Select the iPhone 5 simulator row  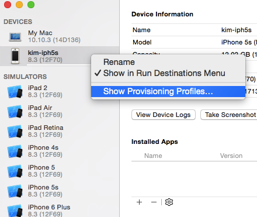pyautogui.click(x=60, y=171)
